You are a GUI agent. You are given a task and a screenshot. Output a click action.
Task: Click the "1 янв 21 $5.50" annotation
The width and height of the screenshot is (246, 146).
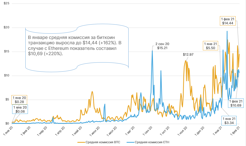tap(210, 46)
